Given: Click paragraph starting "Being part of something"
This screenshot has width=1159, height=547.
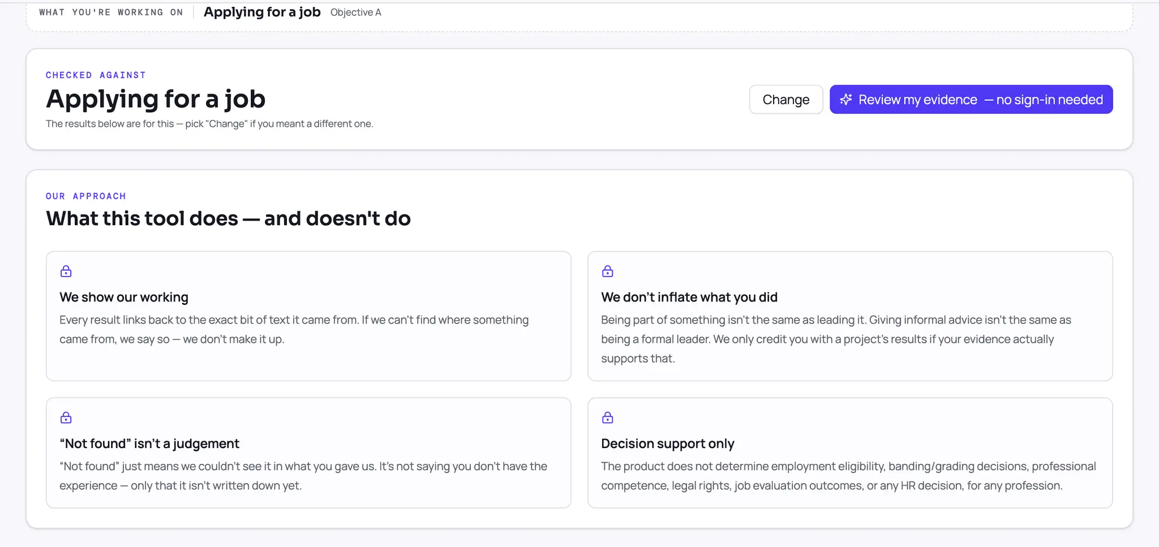Looking at the screenshot, I should tap(836, 339).
